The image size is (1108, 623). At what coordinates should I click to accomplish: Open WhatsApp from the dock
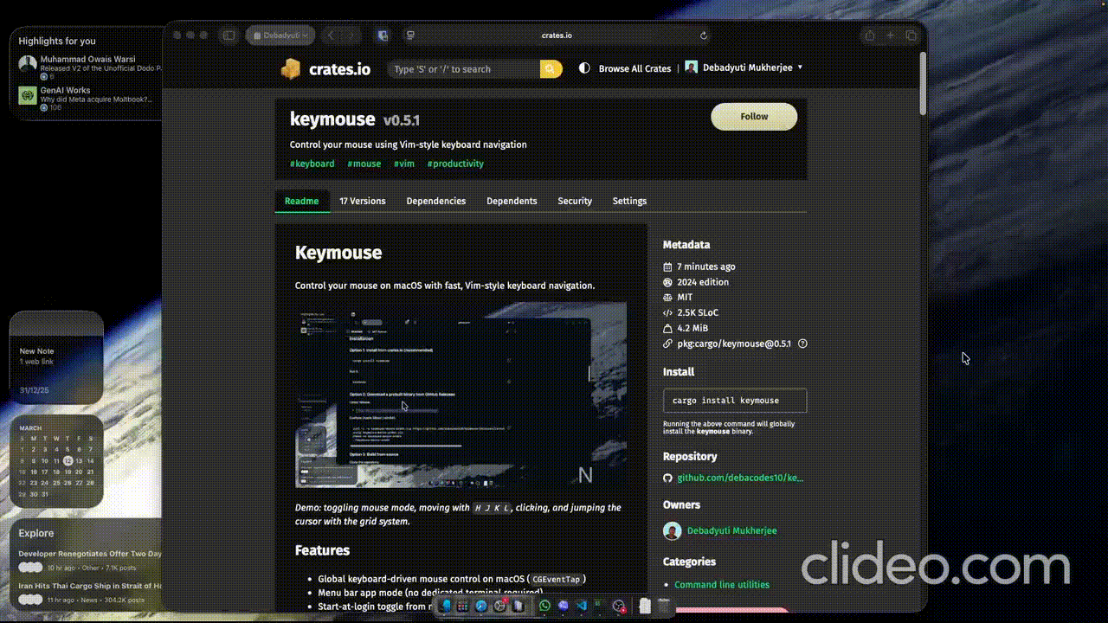(x=544, y=607)
